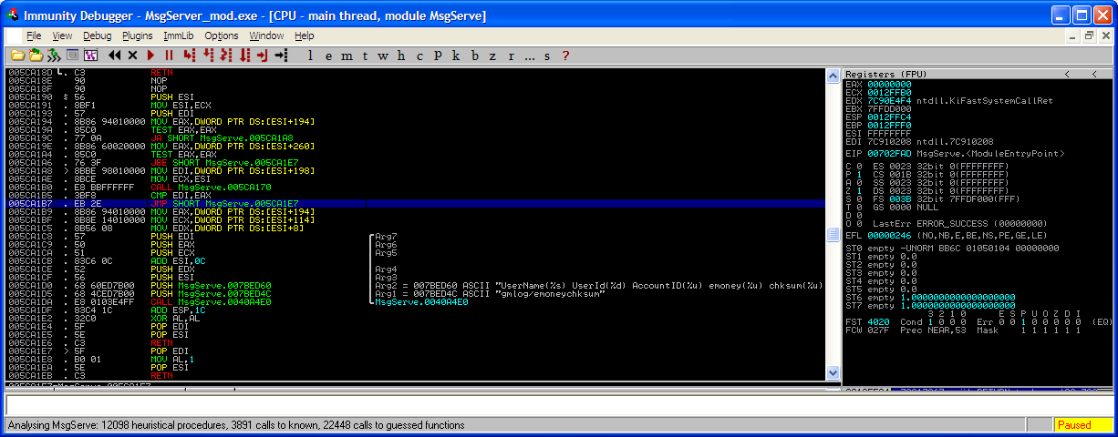Screen dimensions: 1118x437
Task: Click the Trace over toolbar icon
Action: coord(244,56)
